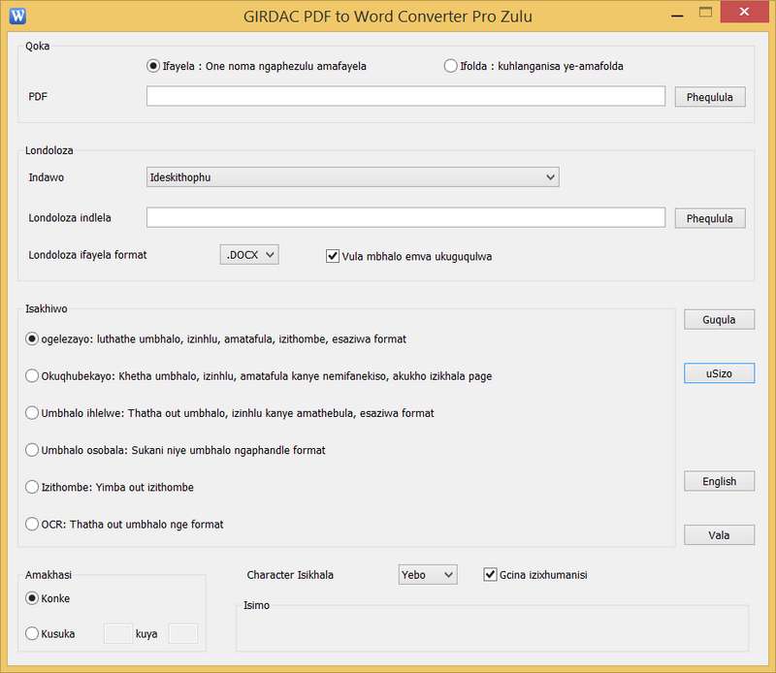The width and height of the screenshot is (776, 673).
Task: Select Umbhalo ihlelwe conversion option
Action: pyautogui.click(x=33, y=412)
